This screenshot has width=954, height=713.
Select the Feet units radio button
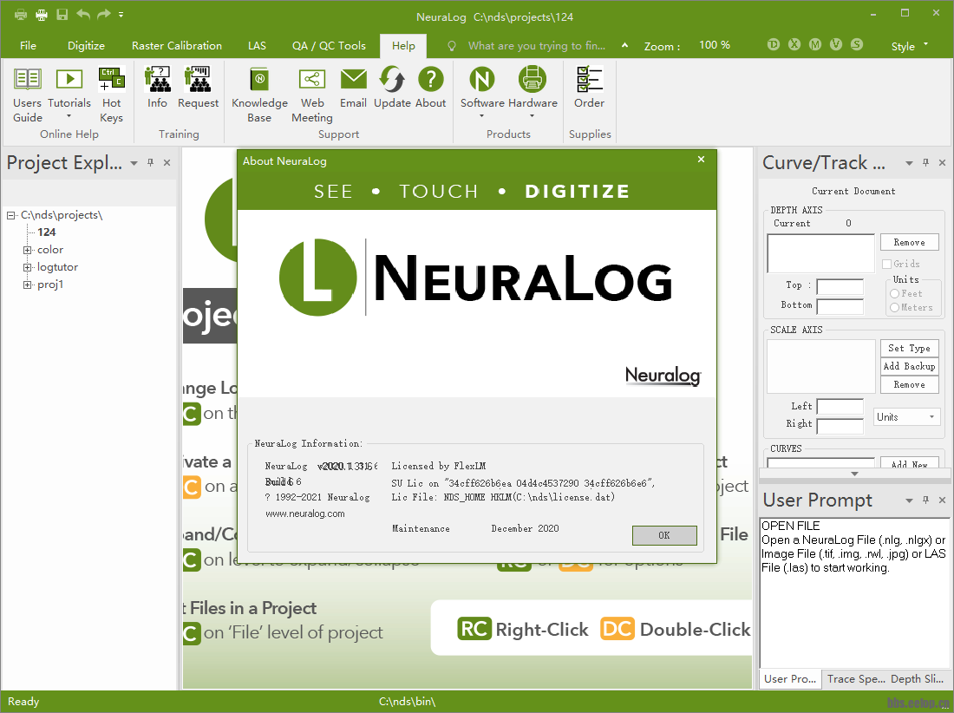(x=895, y=294)
